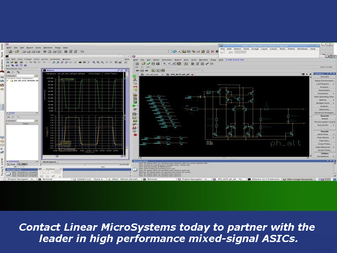This screenshot has width=337, height=253.
Task: Click the red X icon in top toolbar
Action: 212,51
